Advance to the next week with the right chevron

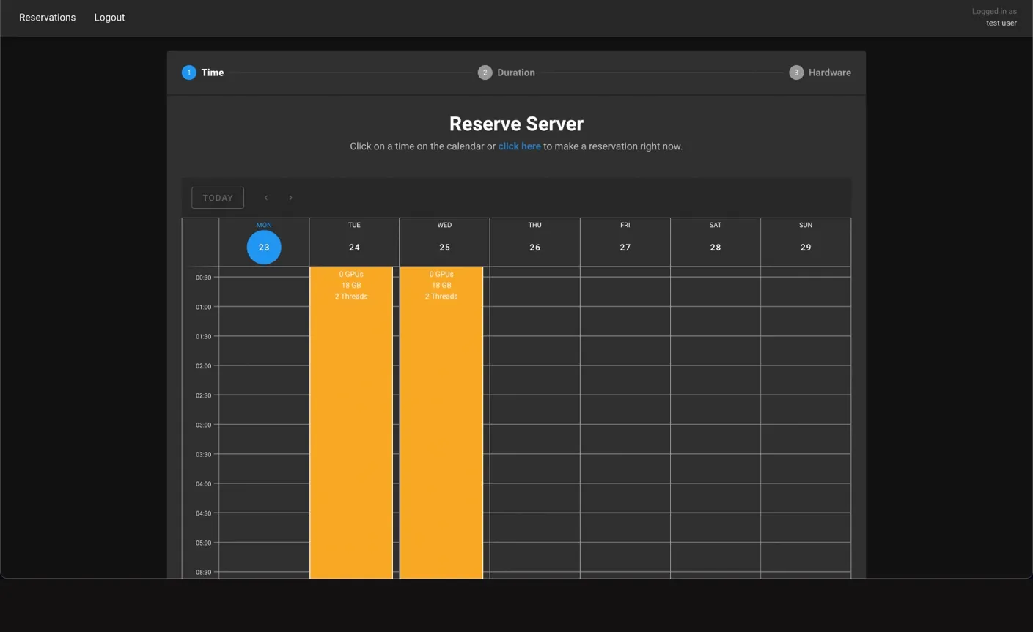(x=290, y=198)
